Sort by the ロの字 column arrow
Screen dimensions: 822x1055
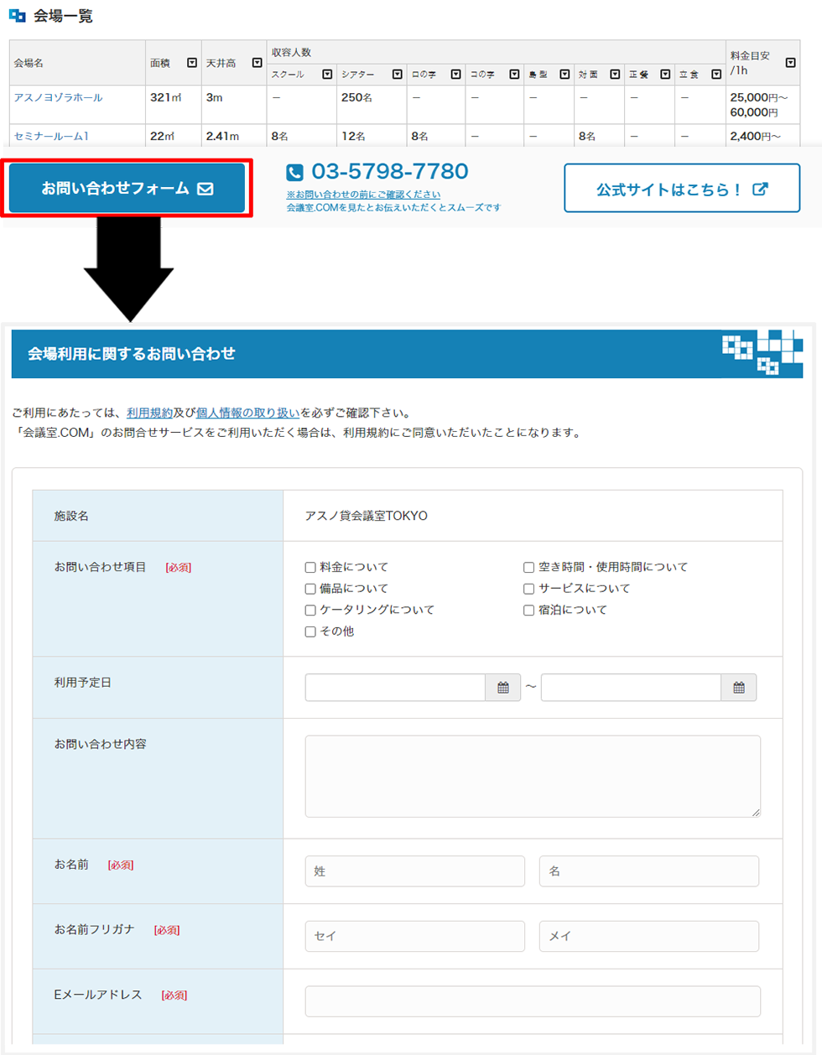455,75
